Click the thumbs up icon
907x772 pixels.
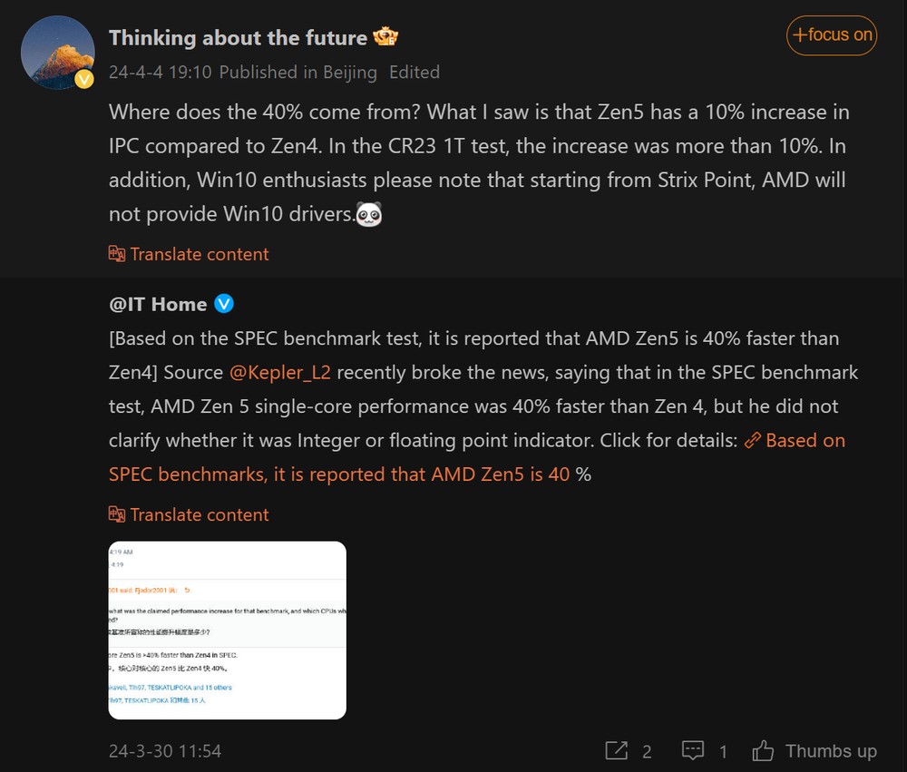pos(764,751)
